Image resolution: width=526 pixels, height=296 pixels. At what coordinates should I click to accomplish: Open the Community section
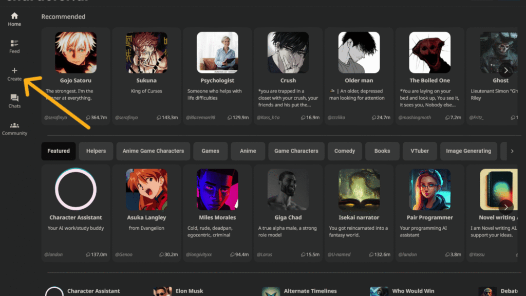tap(14, 128)
